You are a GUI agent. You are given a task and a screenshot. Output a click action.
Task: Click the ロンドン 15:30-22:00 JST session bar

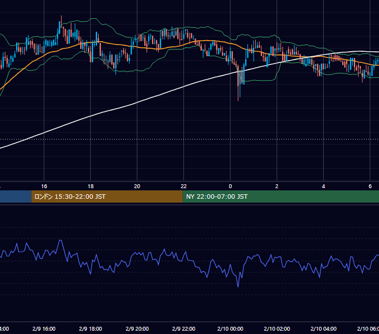tap(107, 197)
